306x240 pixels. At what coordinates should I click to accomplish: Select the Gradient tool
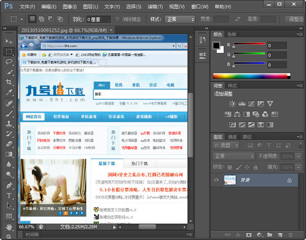(x=9, y=154)
